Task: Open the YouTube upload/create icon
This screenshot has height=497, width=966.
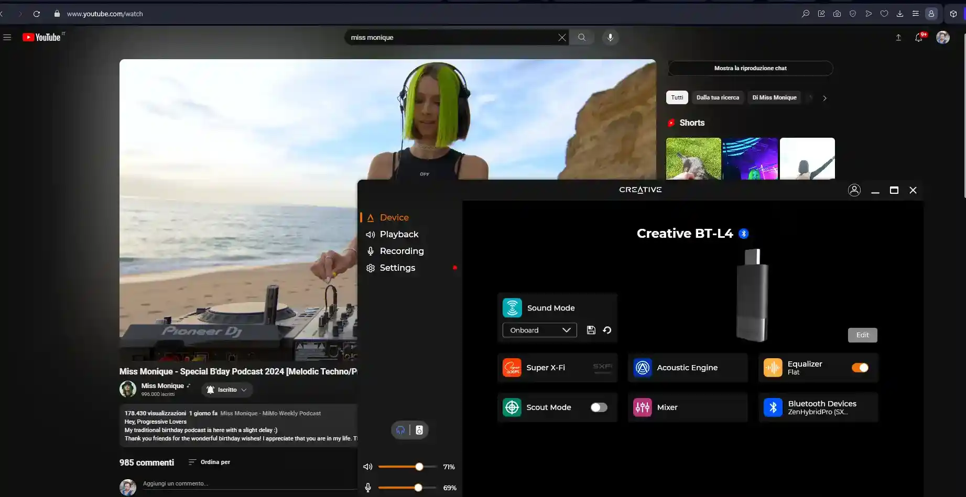Action: click(898, 37)
